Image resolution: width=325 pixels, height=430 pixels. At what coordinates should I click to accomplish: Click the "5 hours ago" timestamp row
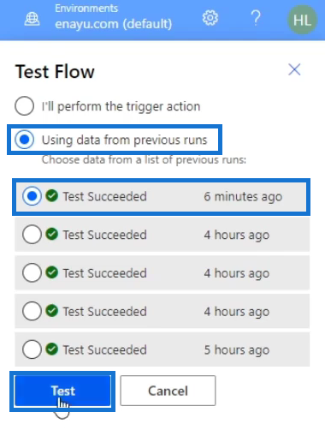tap(162, 349)
